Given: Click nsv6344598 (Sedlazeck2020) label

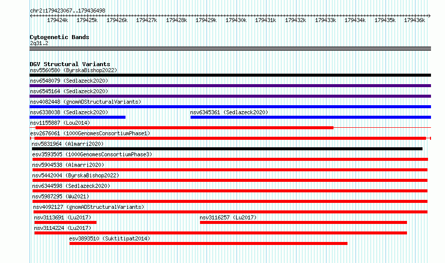Looking at the screenshot, I should tap(71, 186).
